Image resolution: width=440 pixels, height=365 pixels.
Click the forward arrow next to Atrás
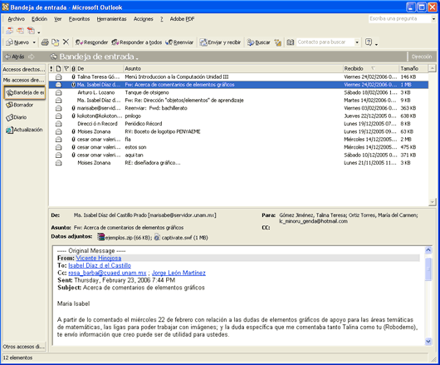(32, 57)
